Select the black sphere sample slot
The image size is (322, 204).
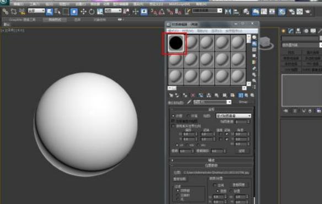pos(176,43)
